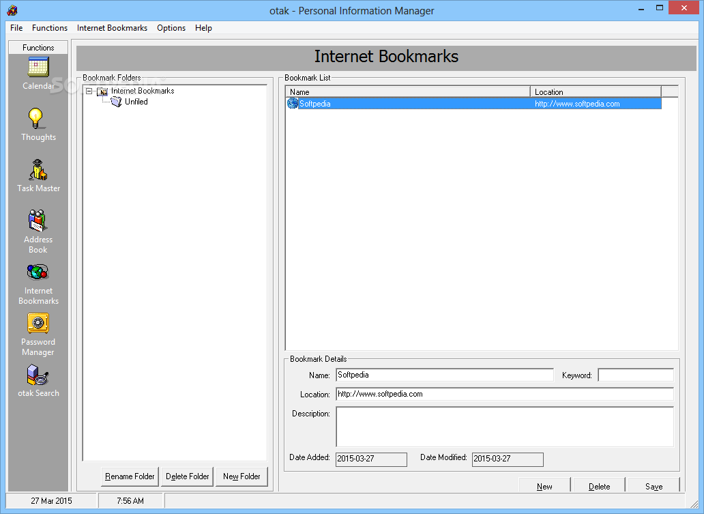Image resolution: width=704 pixels, height=514 pixels.
Task: Click the Internet Bookmarks root folder icon
Action: (x=103, y=91)
